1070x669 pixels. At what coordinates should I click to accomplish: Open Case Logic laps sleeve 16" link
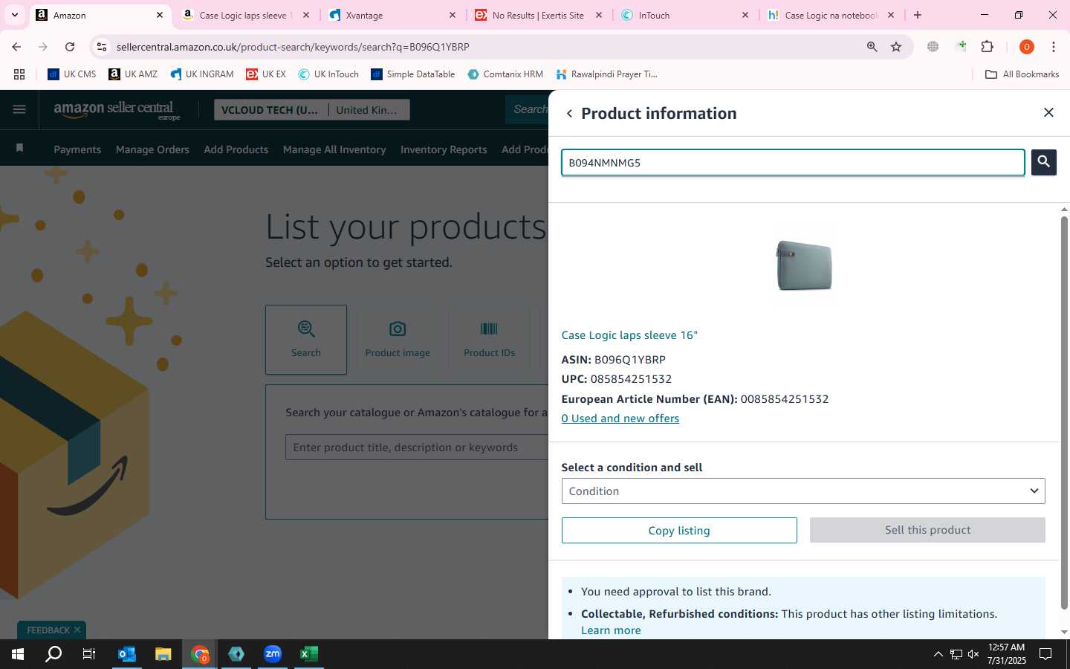(x=629, y=335)
